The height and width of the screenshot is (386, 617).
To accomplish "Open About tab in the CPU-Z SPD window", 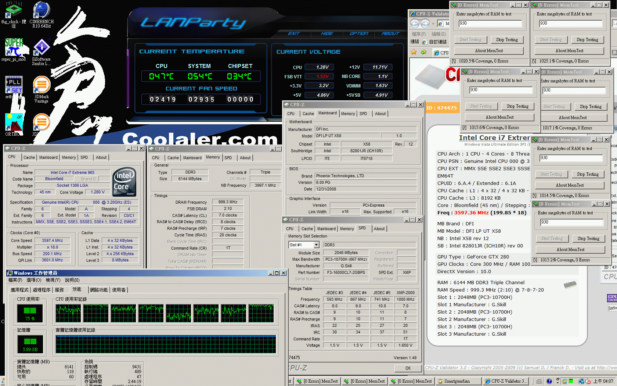I will pyautogui.click(x=379, y=229).
